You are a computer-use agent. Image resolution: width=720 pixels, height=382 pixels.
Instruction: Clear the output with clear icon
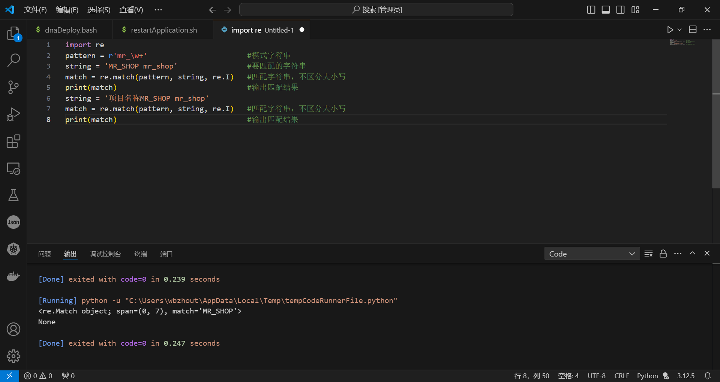pyautogui.click(x=648, y=254)
